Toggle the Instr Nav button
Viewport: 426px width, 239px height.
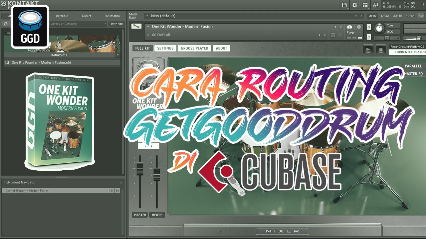tap(116, 24)
